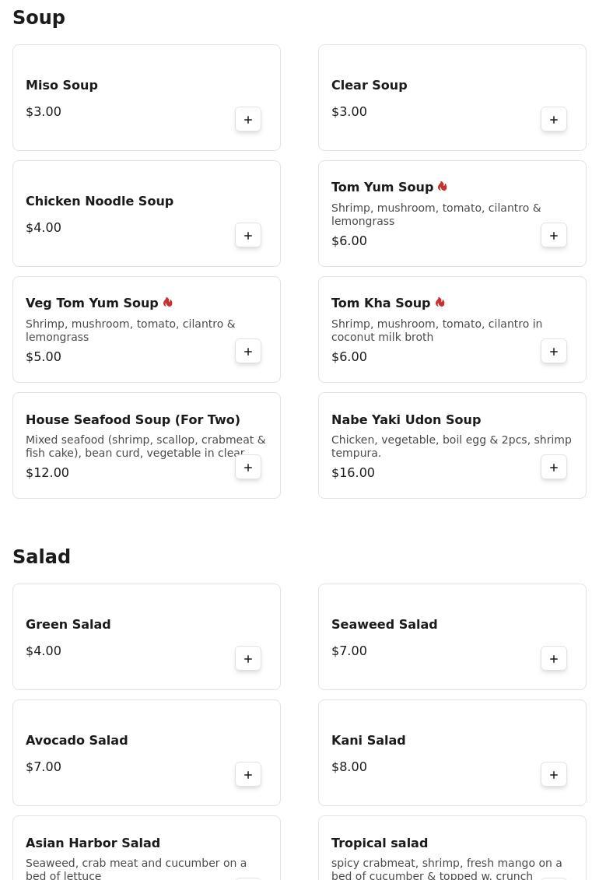Click the House Seafood Soup description text
Viewport: 599px width, 880px height.
click(x=145, y=447)
